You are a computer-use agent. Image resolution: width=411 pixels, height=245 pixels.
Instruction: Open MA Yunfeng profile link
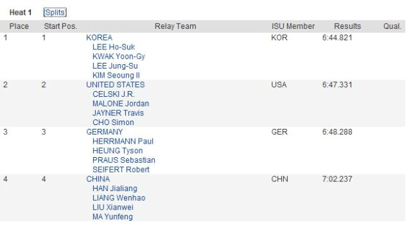(x=112, y=217)
